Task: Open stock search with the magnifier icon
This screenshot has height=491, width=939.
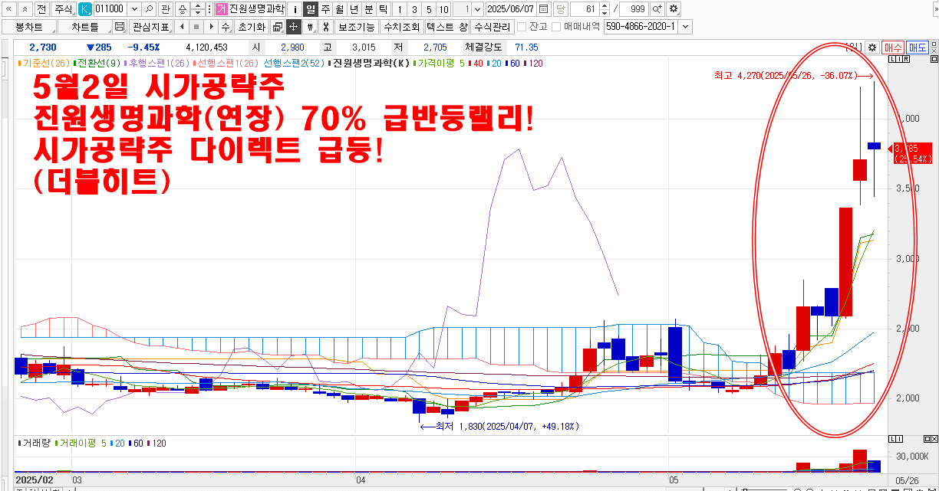Action: (x=149, y=9)
